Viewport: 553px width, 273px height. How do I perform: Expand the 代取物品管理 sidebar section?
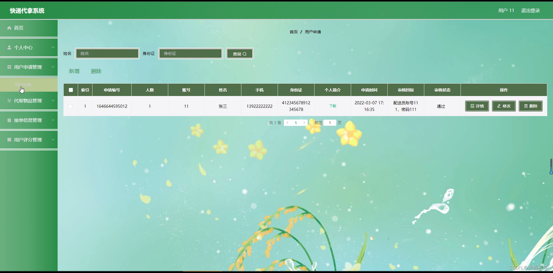[53, 101]
